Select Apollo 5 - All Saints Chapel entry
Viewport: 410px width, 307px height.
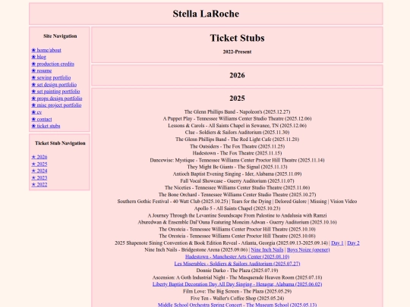click(x=237, y=208)
